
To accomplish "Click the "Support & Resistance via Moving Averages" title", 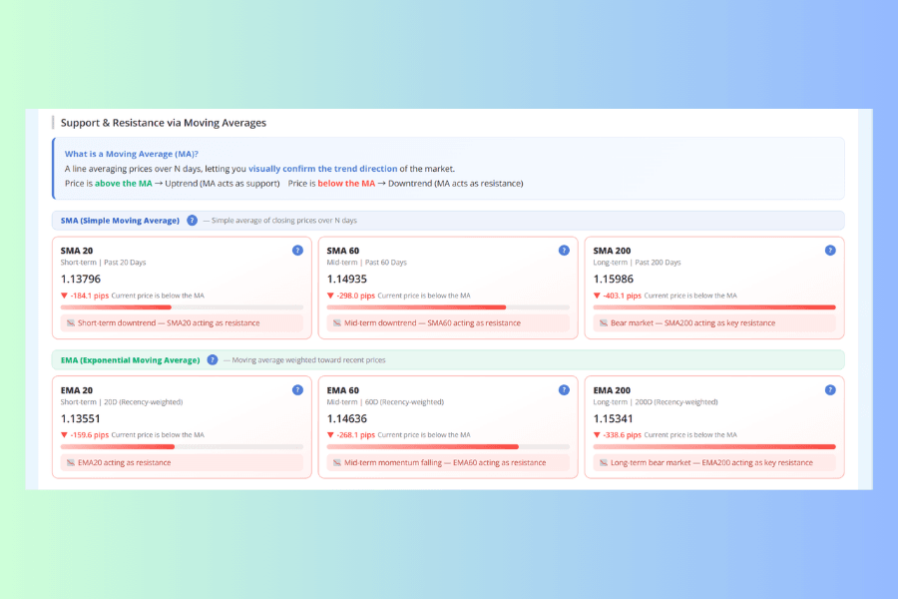I will click(164, 123).
